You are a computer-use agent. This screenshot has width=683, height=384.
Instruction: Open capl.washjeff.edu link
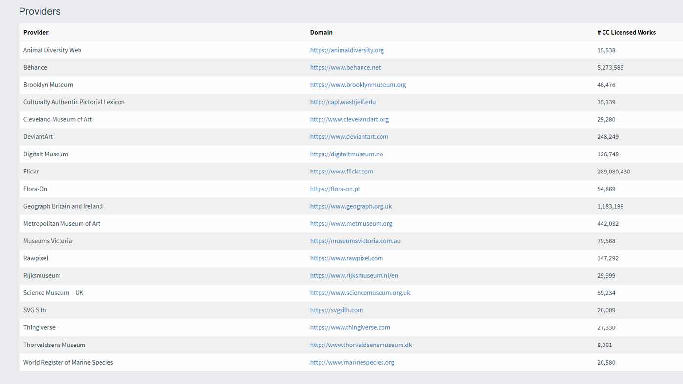pos(343,102)
